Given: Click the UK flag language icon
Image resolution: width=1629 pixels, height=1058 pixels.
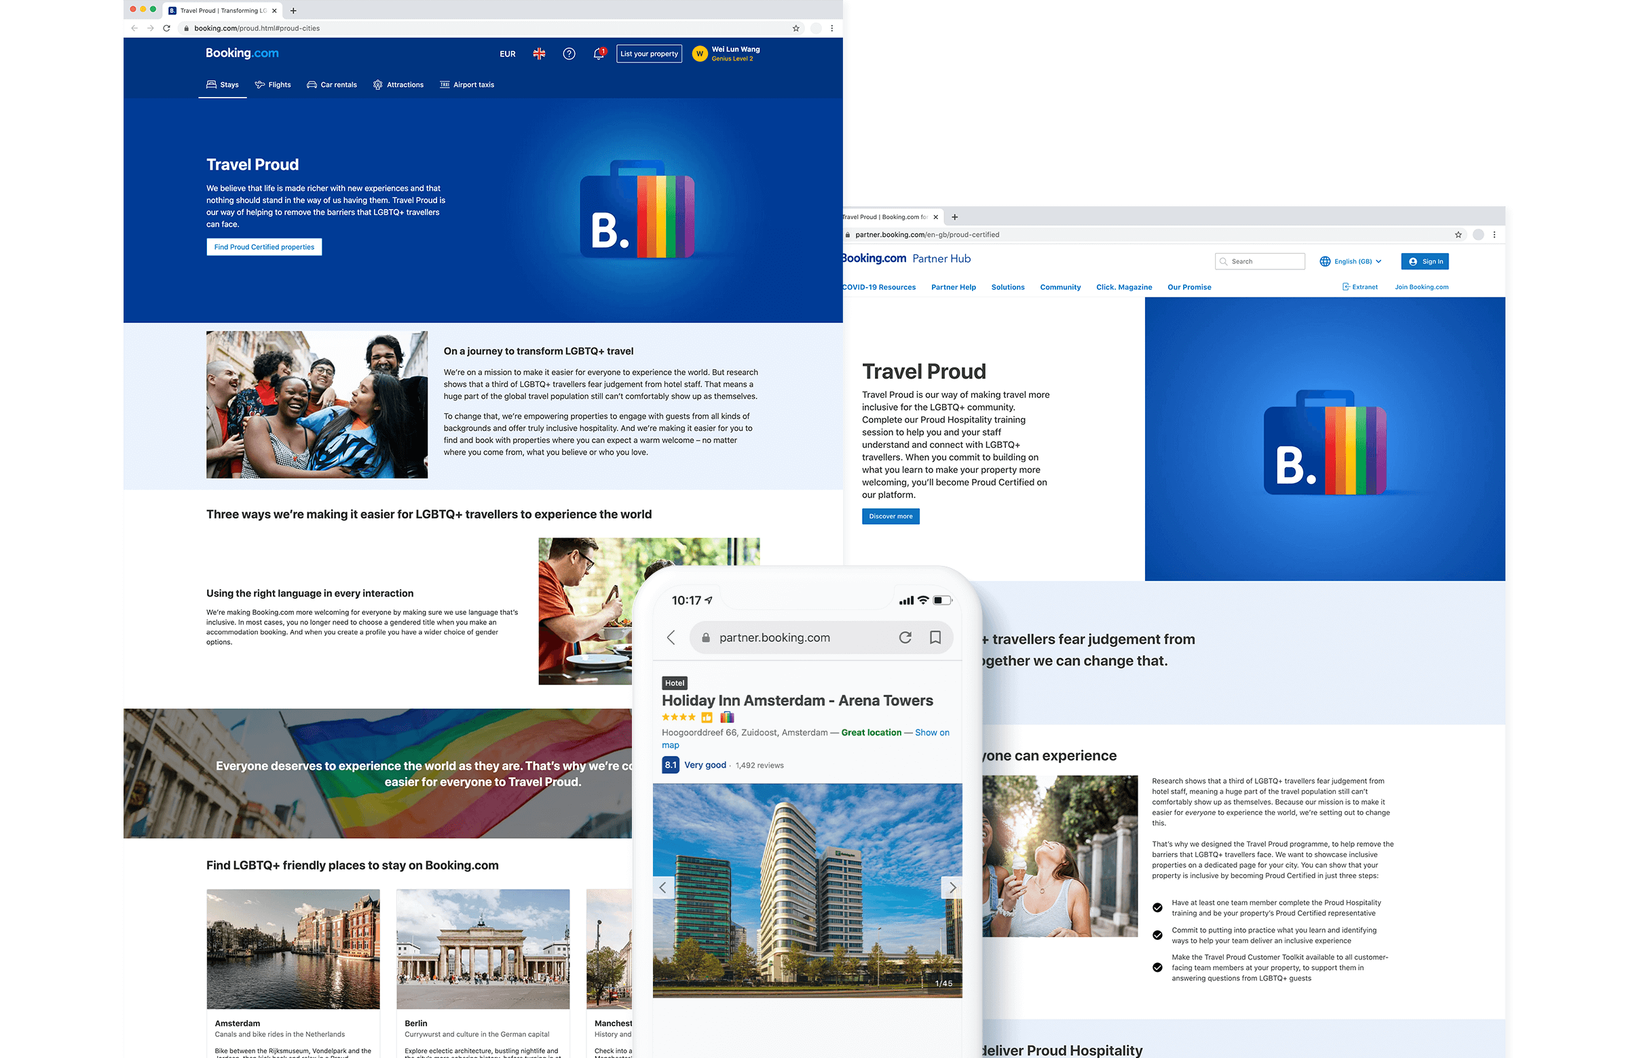Looking at the screenshot, I should point(540,54).
